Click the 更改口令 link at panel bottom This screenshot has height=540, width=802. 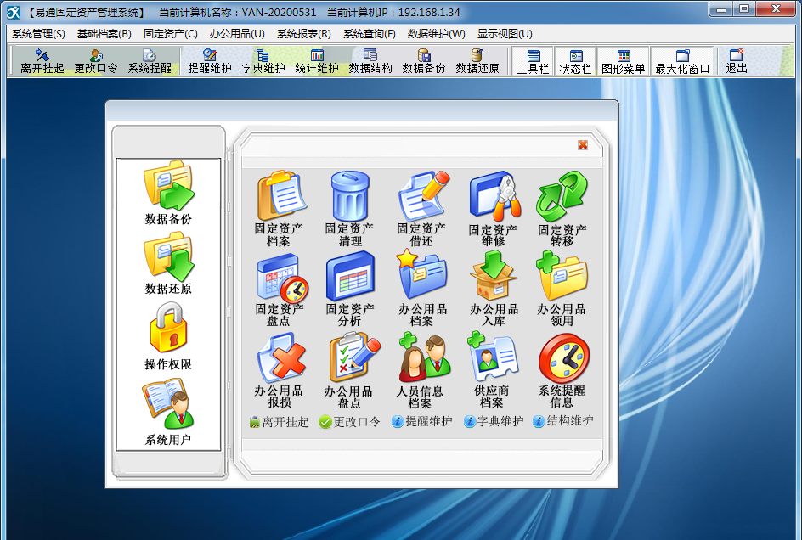click(x=350, y=422)
